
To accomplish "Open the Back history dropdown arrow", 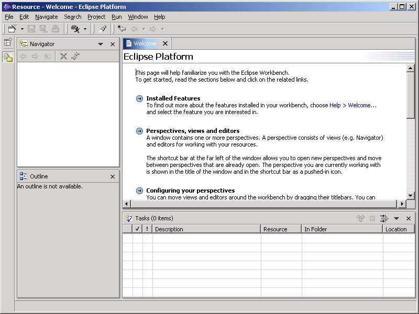I will (144, 29).
